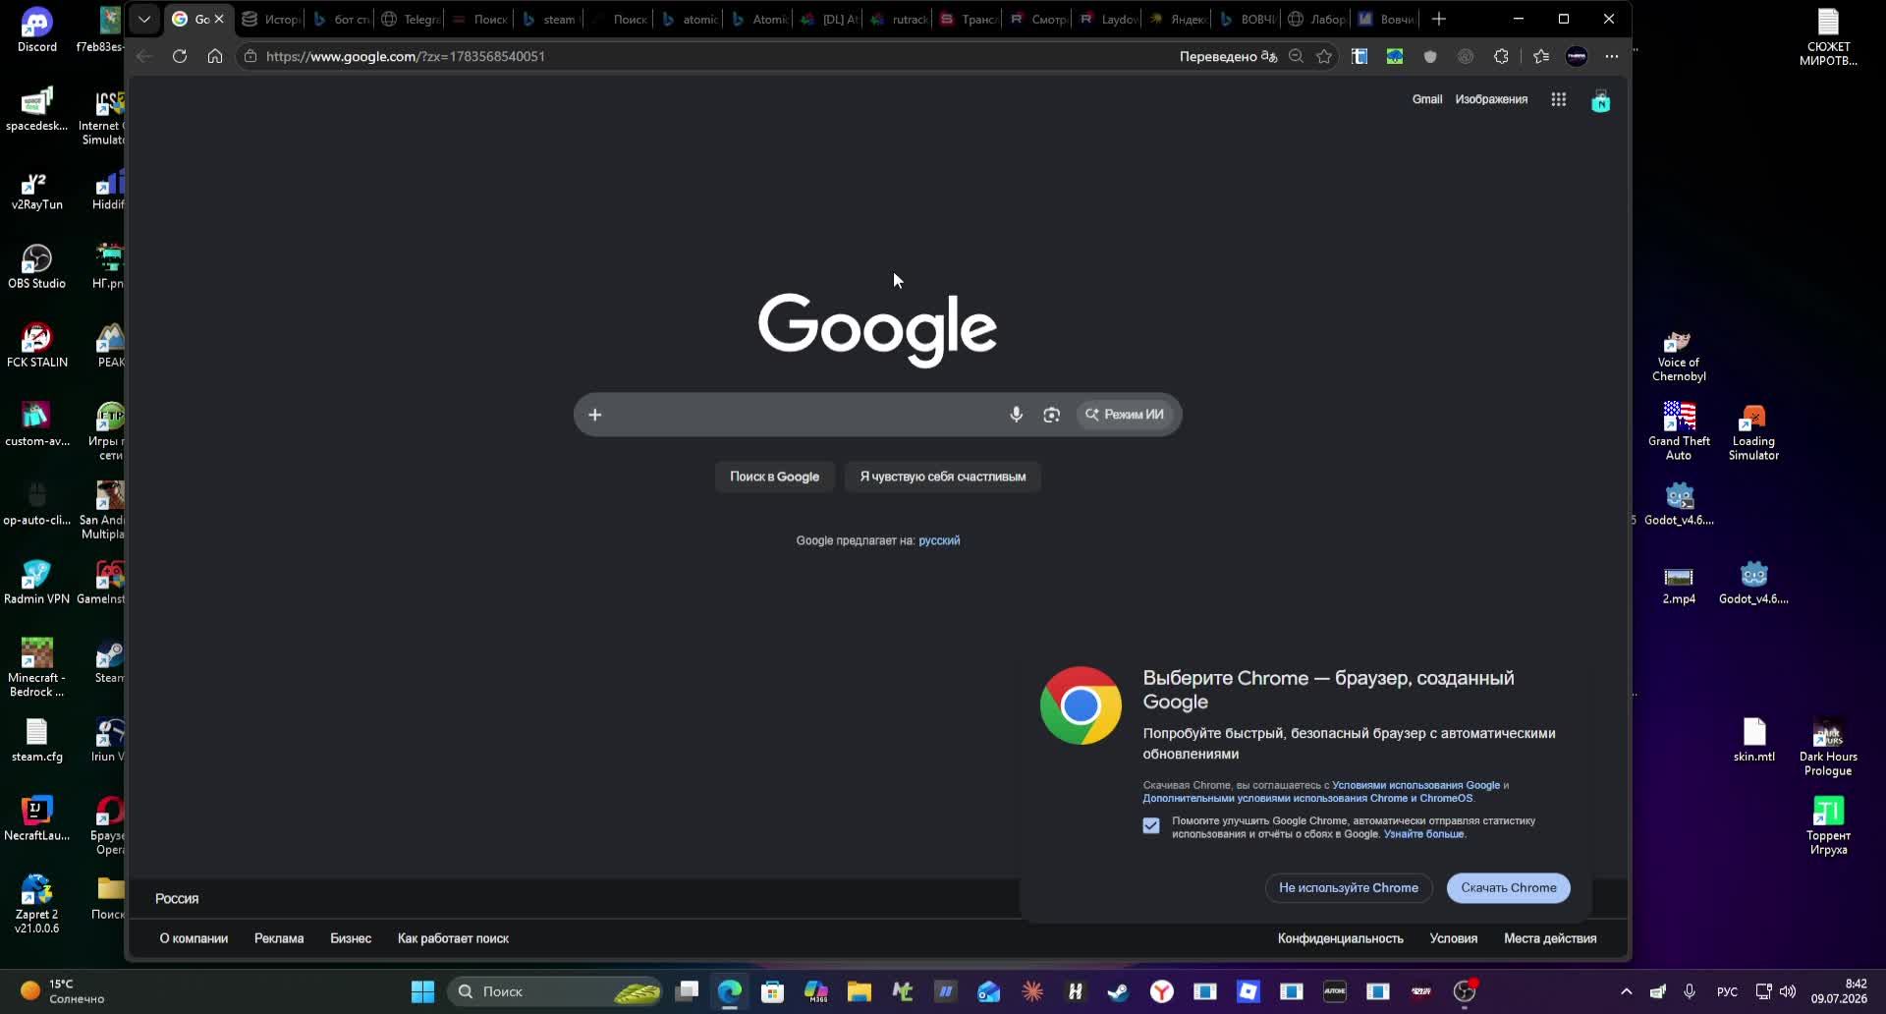Switch to the История tab

point(271,19)
